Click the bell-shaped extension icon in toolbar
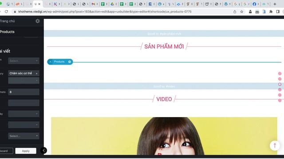Image resolution: width=284 pixels, height=159 pixels. click(250, 12)
